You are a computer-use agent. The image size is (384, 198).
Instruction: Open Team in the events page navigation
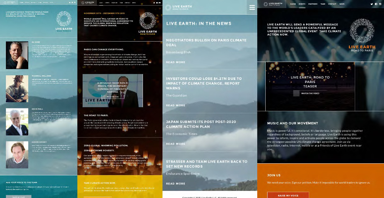pos(323,4)
